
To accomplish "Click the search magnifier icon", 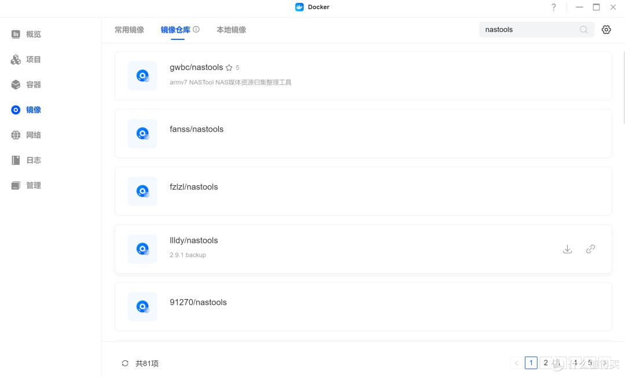I will [583, 30].
